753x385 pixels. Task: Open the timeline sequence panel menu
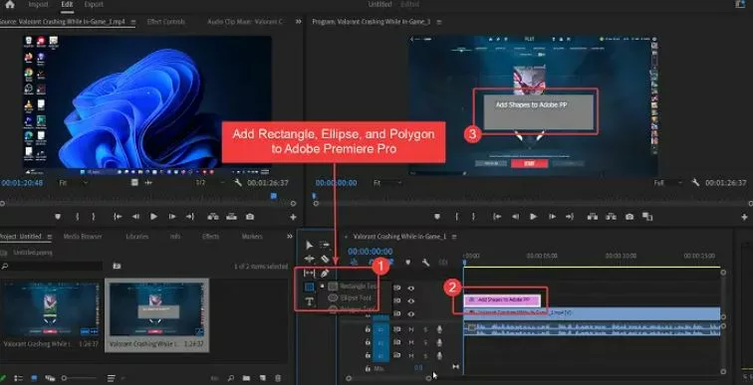(x=454, y=237)
